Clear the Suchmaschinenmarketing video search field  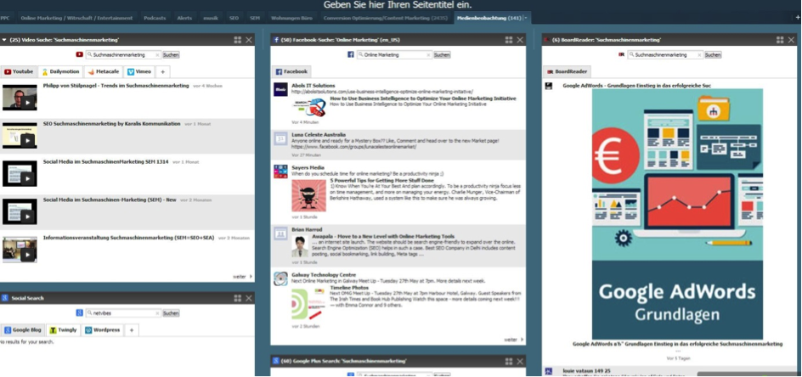tap(157, 54)
